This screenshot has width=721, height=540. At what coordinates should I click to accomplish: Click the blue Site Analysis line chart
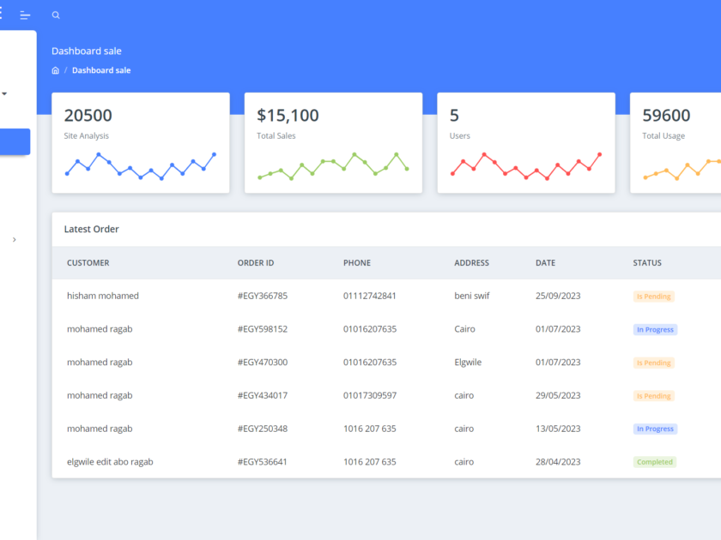click(x=140, y=165)
